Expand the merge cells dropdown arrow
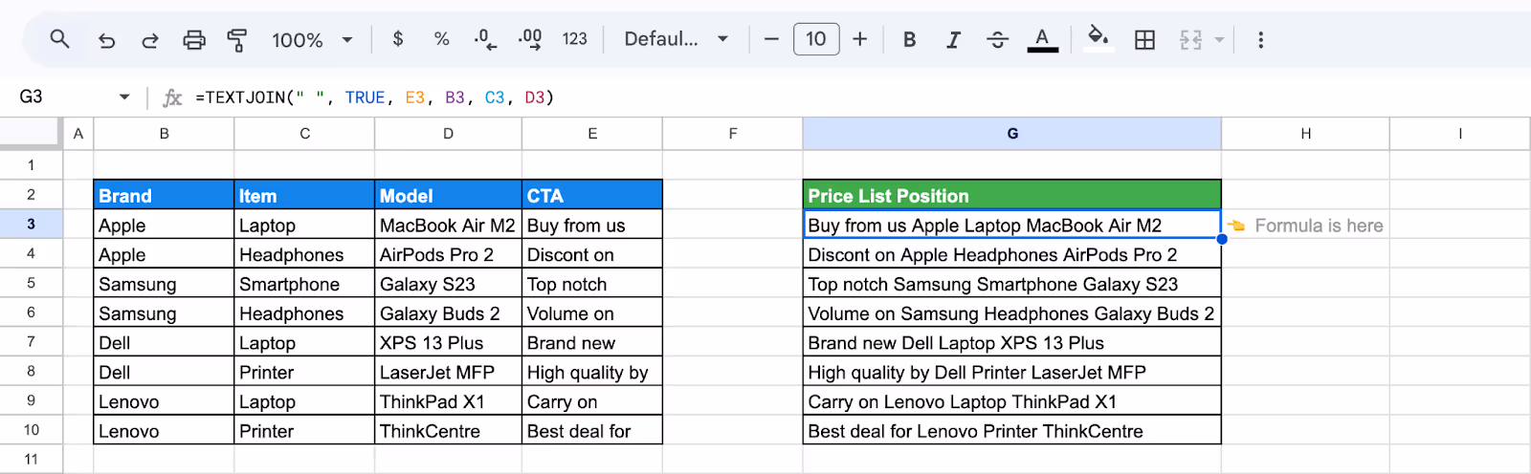Image resolution: width=1531 pixels, height=474 pixels. (x=1219, y=40)
